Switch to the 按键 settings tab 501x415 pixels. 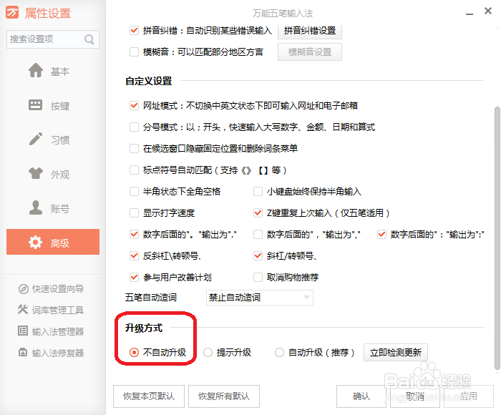(x=53, y=105)
